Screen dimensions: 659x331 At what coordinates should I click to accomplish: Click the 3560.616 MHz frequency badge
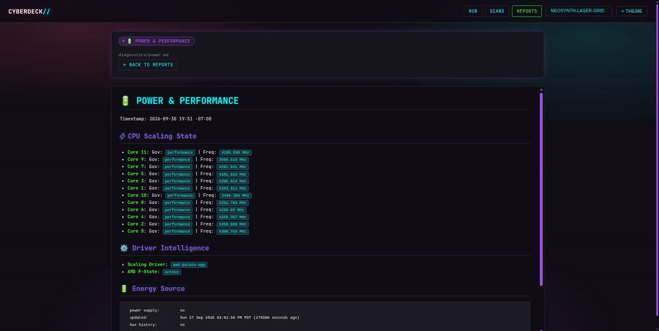point(232,160)
